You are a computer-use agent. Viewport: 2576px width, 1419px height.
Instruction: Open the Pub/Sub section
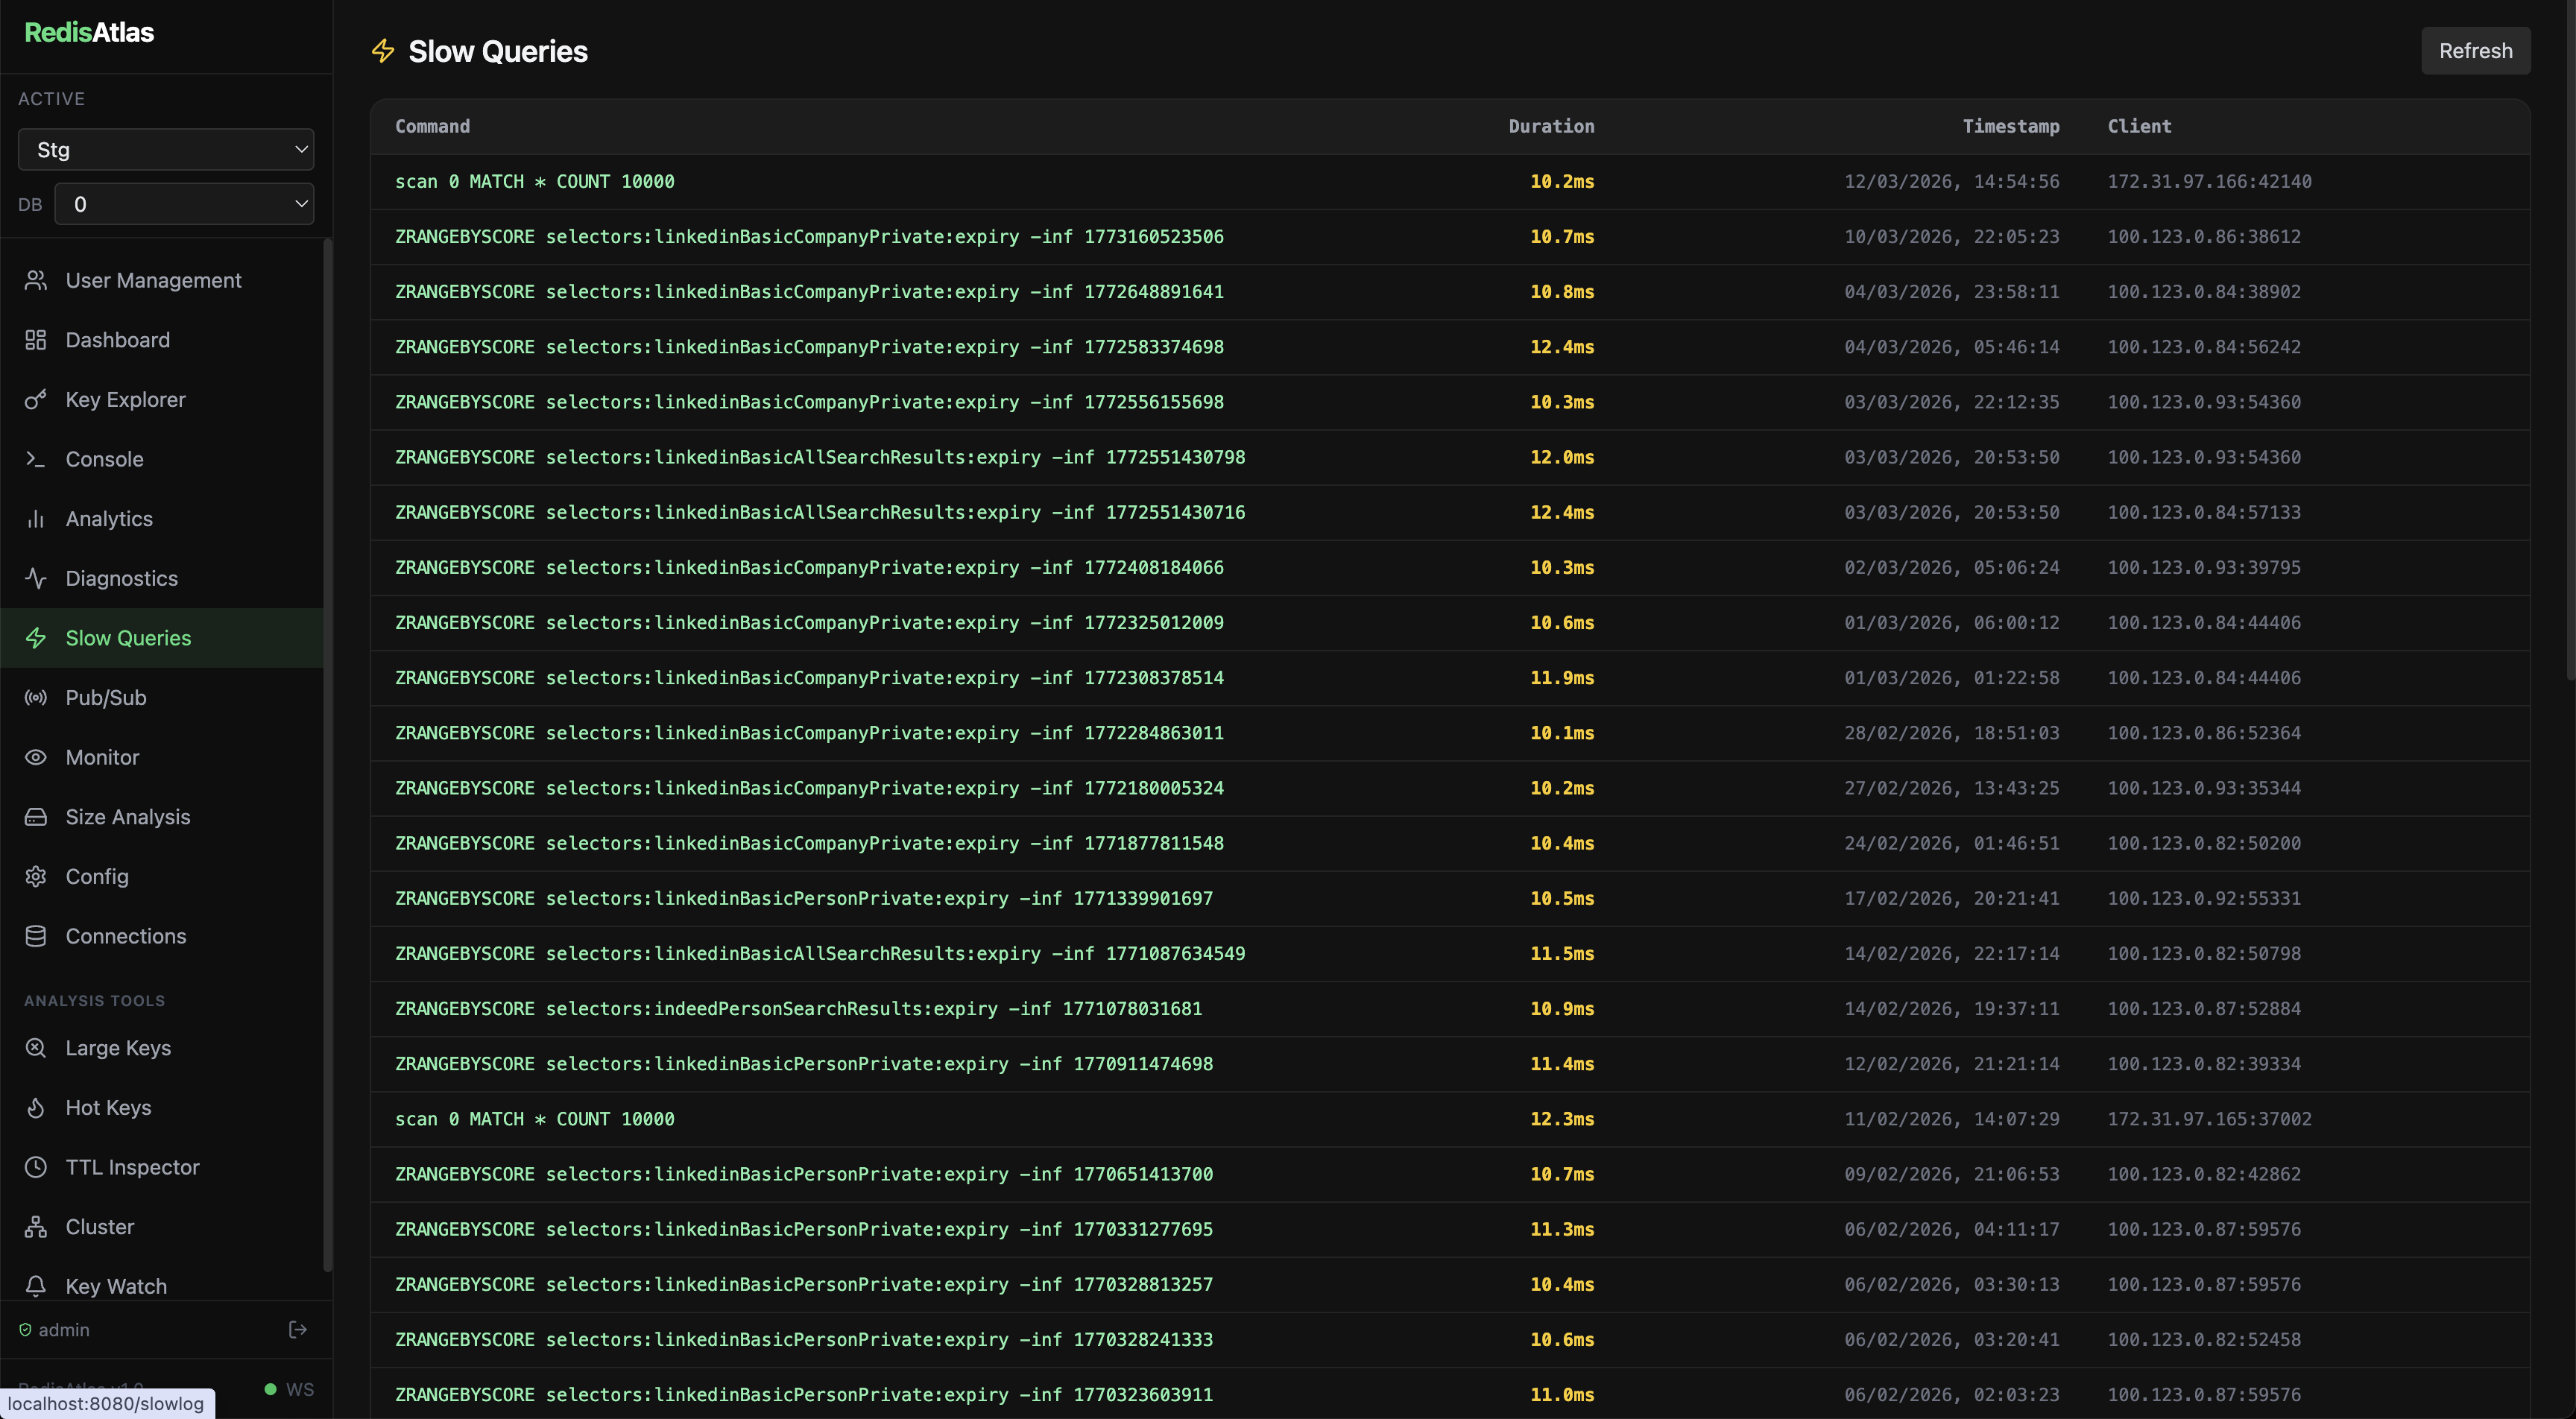coord(105,697)
